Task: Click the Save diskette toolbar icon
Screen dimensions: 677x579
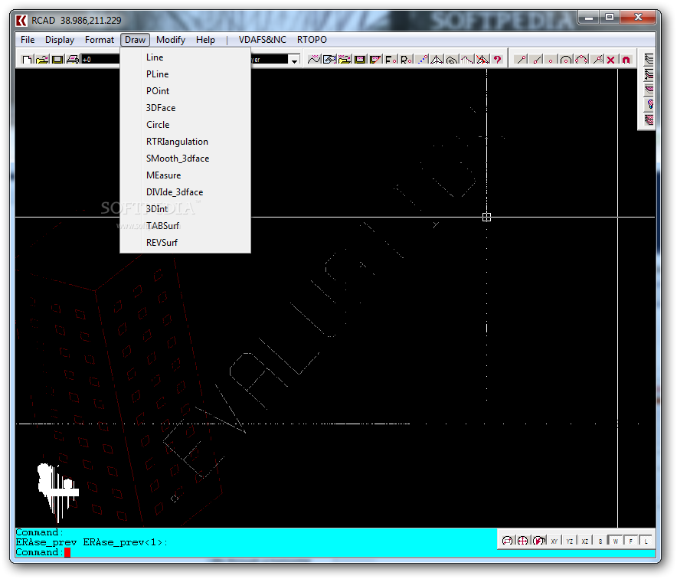Action: [57, 60]
